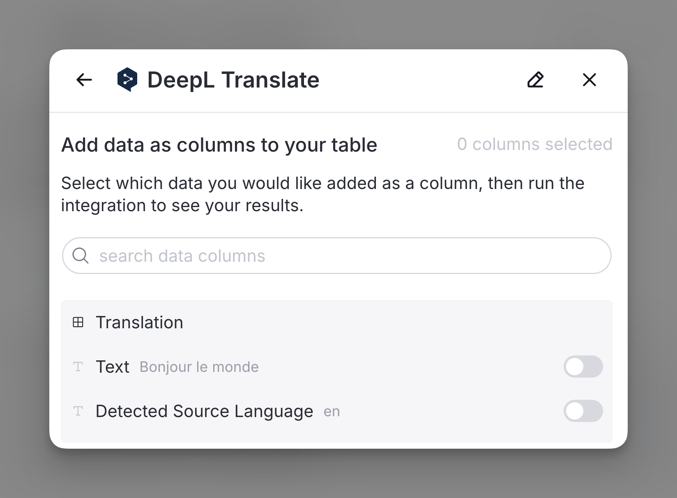Click the Detected Source Language label
The image size is (677, 498).
(204, 411)
